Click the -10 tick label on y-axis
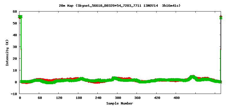226x106 pixels. click(x=14, y=94)
